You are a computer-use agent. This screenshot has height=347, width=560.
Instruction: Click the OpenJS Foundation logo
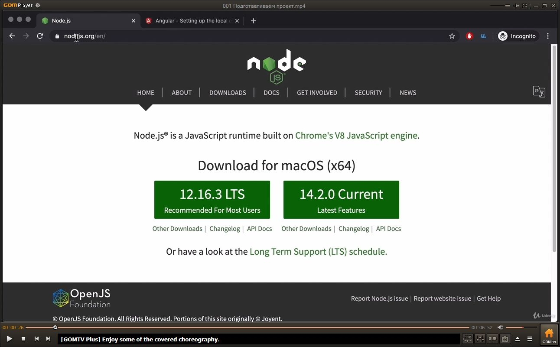coord(81,298)
